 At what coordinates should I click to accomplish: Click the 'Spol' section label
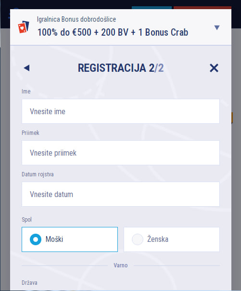(26, 220)
